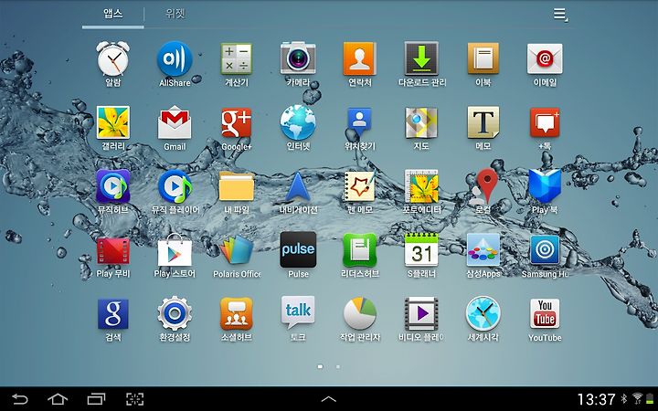Launch the Google+ app
658x411 pixels.
pos(237,122)
